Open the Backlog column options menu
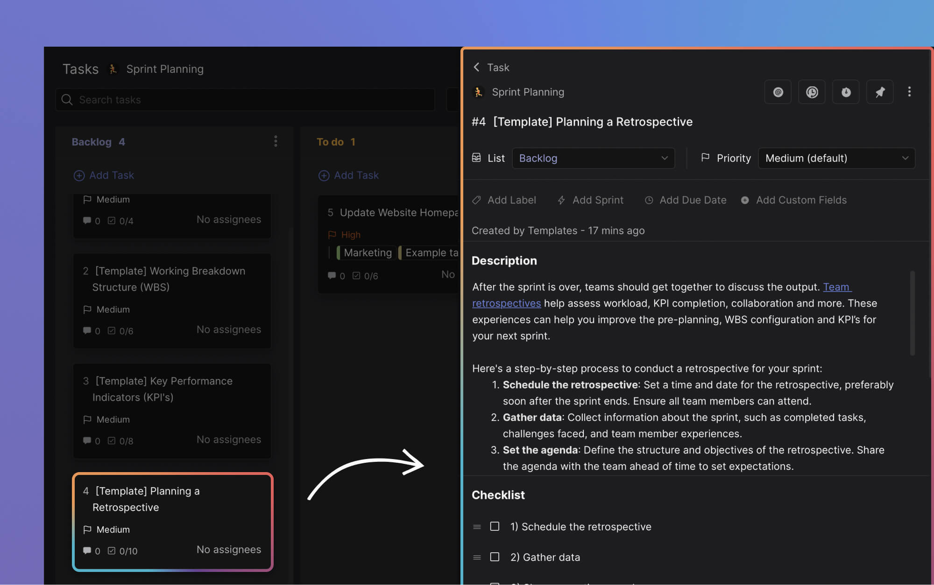 [x=276, y=141]
